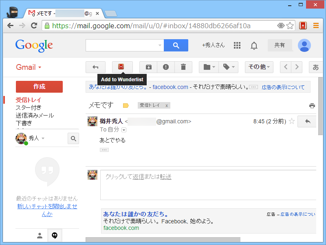
Task: Bookmark this page with star icon
Action: pos(290,26)
